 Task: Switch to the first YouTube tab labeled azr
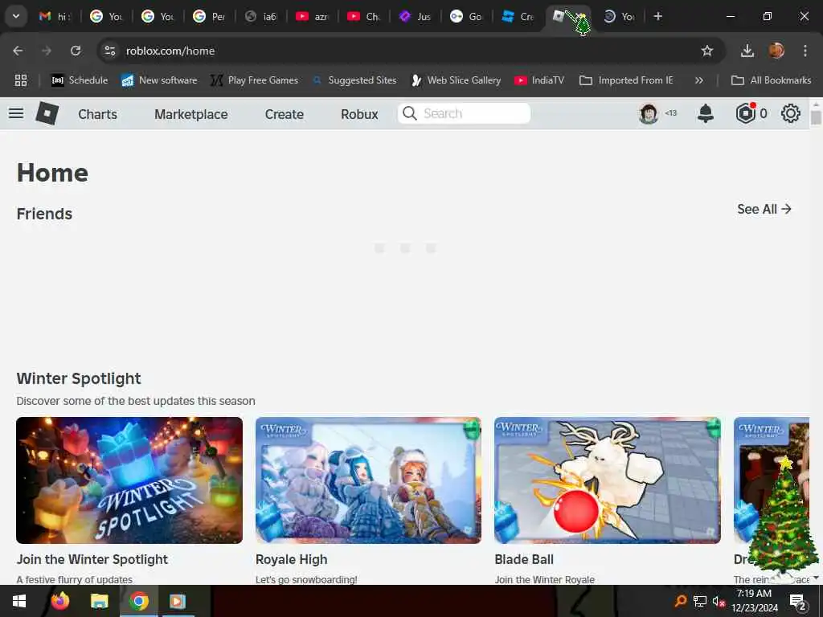pyautogui.click(x=312, y=16)
